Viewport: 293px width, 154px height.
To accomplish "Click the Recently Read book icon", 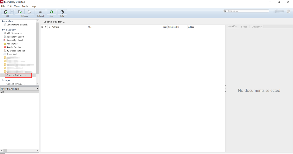I will tap(5, 40).
